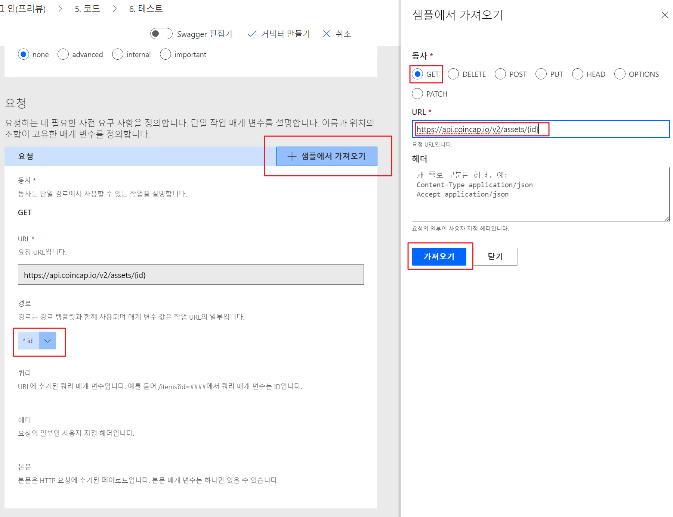The width and height of the screenshot is (673, 517).
Task: Click the 샘플에서 가져오기 button
Action: tap(327, 156)
